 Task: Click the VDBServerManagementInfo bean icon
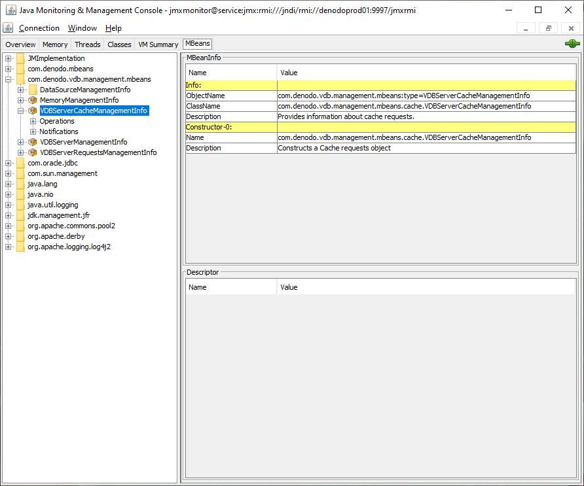[33, 142]
